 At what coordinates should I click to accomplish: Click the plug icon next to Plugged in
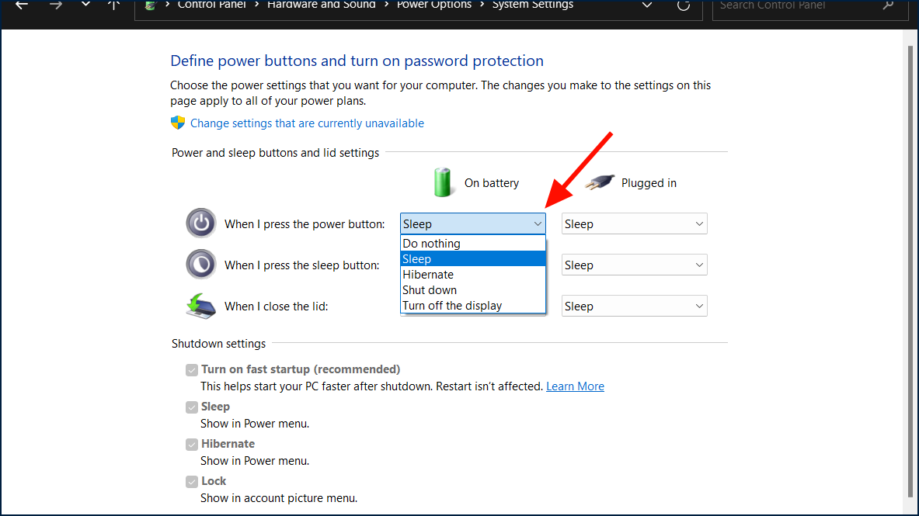coord(598,182)
